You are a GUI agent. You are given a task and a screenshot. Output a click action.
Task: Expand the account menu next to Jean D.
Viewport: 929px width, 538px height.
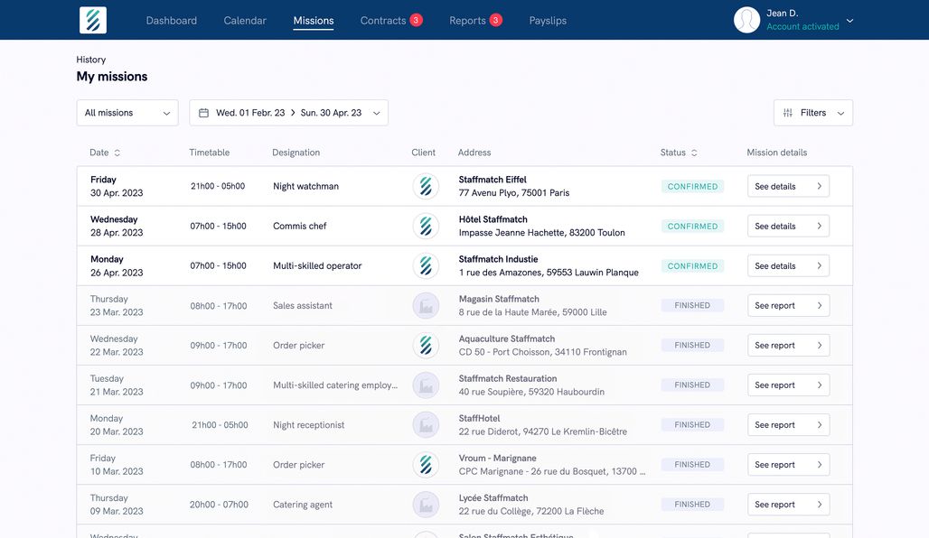point(848,19)
